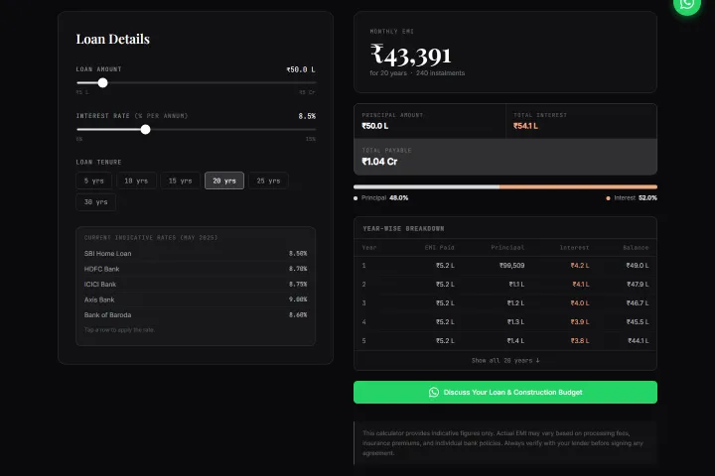
Task: Click the Total Interest ₹54.1 L value
Action: tap(525, 126)
